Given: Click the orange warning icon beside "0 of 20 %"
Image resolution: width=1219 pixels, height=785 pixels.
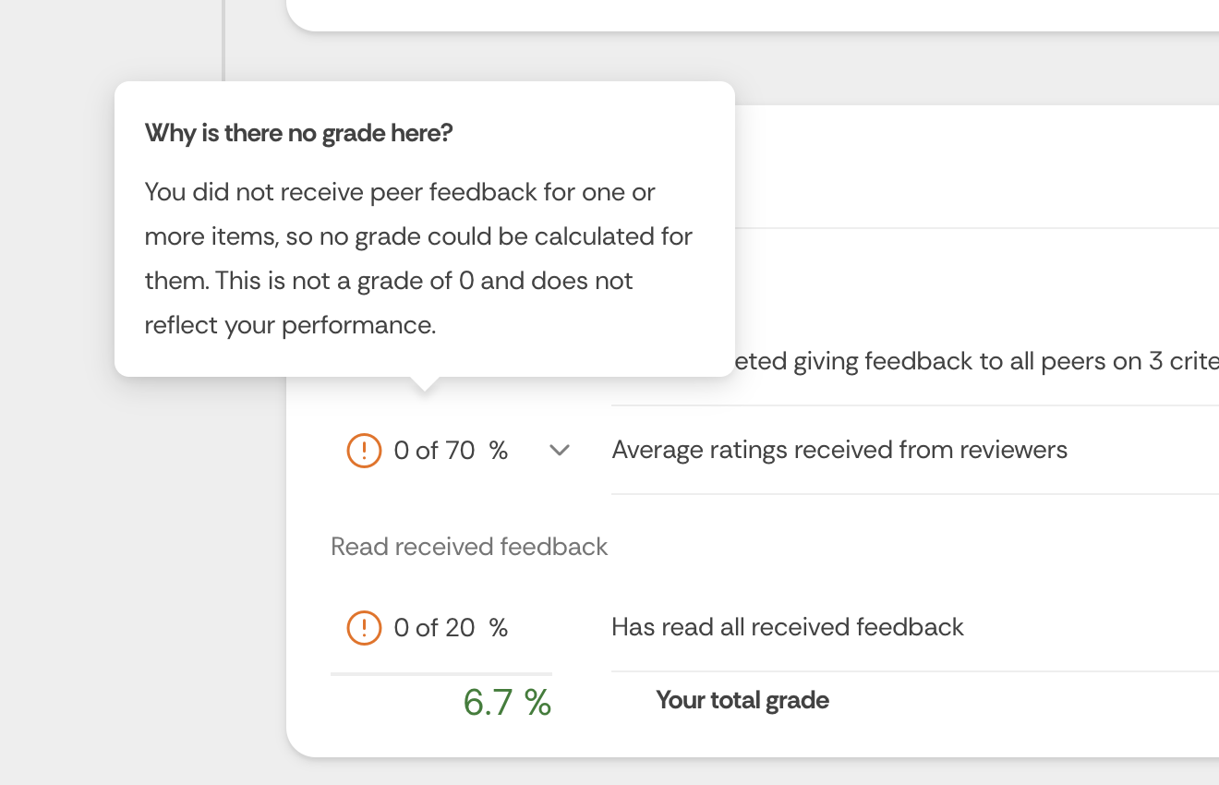Looking at the screenshot, I should (364, 628).
